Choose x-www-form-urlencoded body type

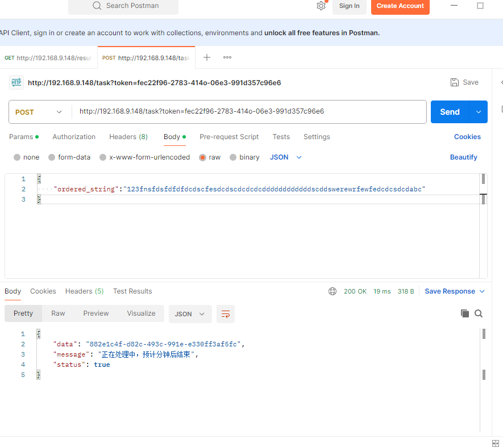click(103, 157)
